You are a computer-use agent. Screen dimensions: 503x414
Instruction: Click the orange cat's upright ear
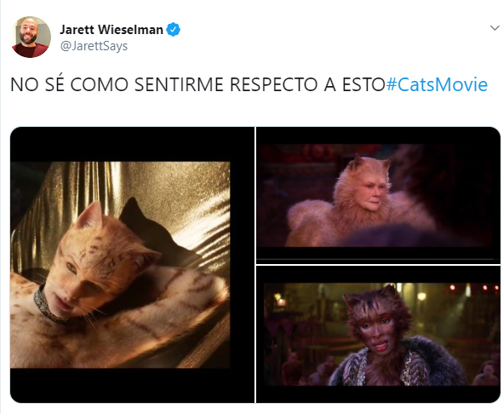pyautogui.click(x=90, y=215)
